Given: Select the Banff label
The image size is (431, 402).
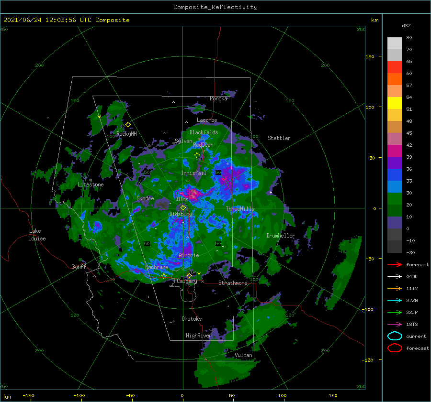Looking at the screenshot, I should pyautogui.click(x=79, y=267).
